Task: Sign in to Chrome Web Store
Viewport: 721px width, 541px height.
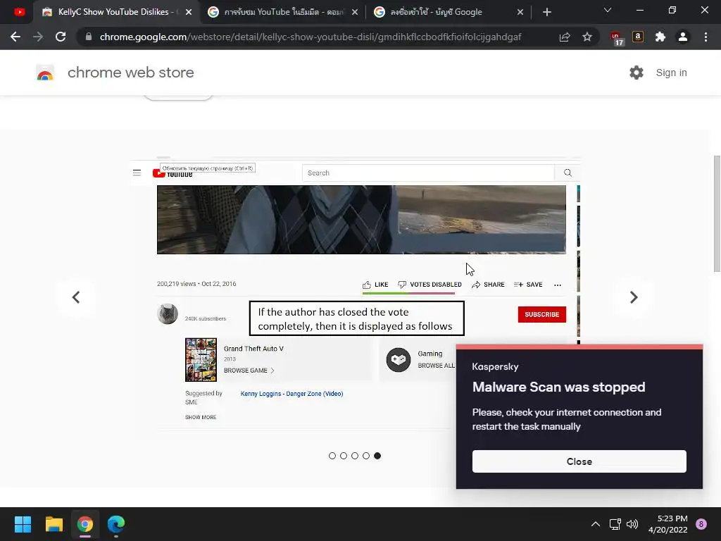Action: pyautogui.click(x=671, y=73)
